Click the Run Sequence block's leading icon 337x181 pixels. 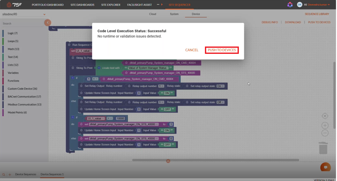tap(69, 45)
